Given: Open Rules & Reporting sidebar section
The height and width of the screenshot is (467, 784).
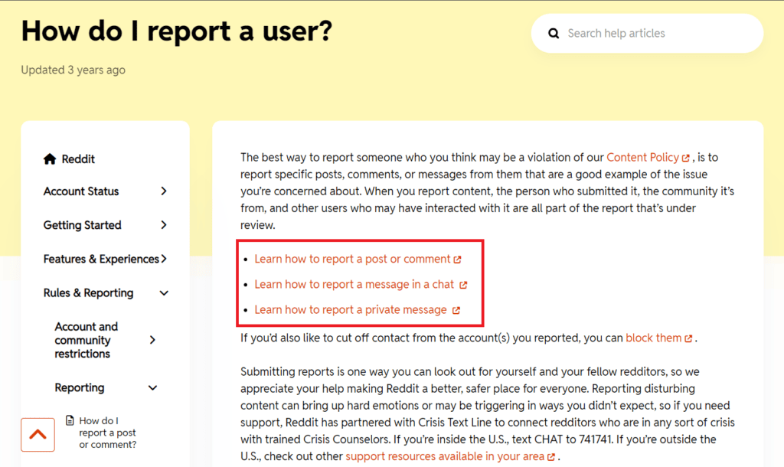Looking at the screenshot, I should tap(89, 293).
